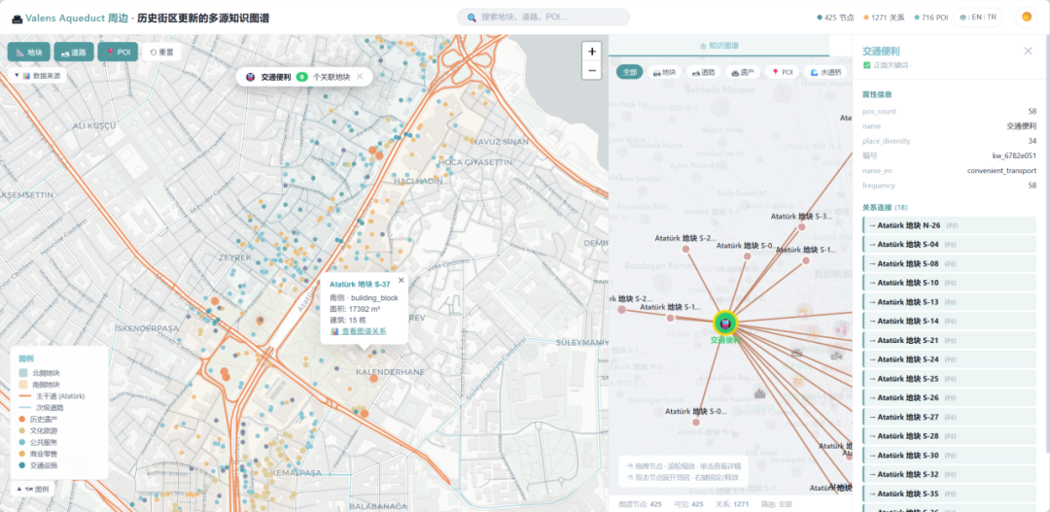
Task: Filter graph by 遗产 chip
Action: [743, 72]
